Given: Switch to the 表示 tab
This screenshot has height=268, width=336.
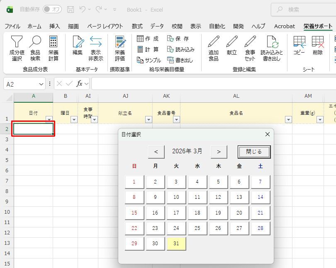Looking at the screenshot, I should [x=196, y=27].
